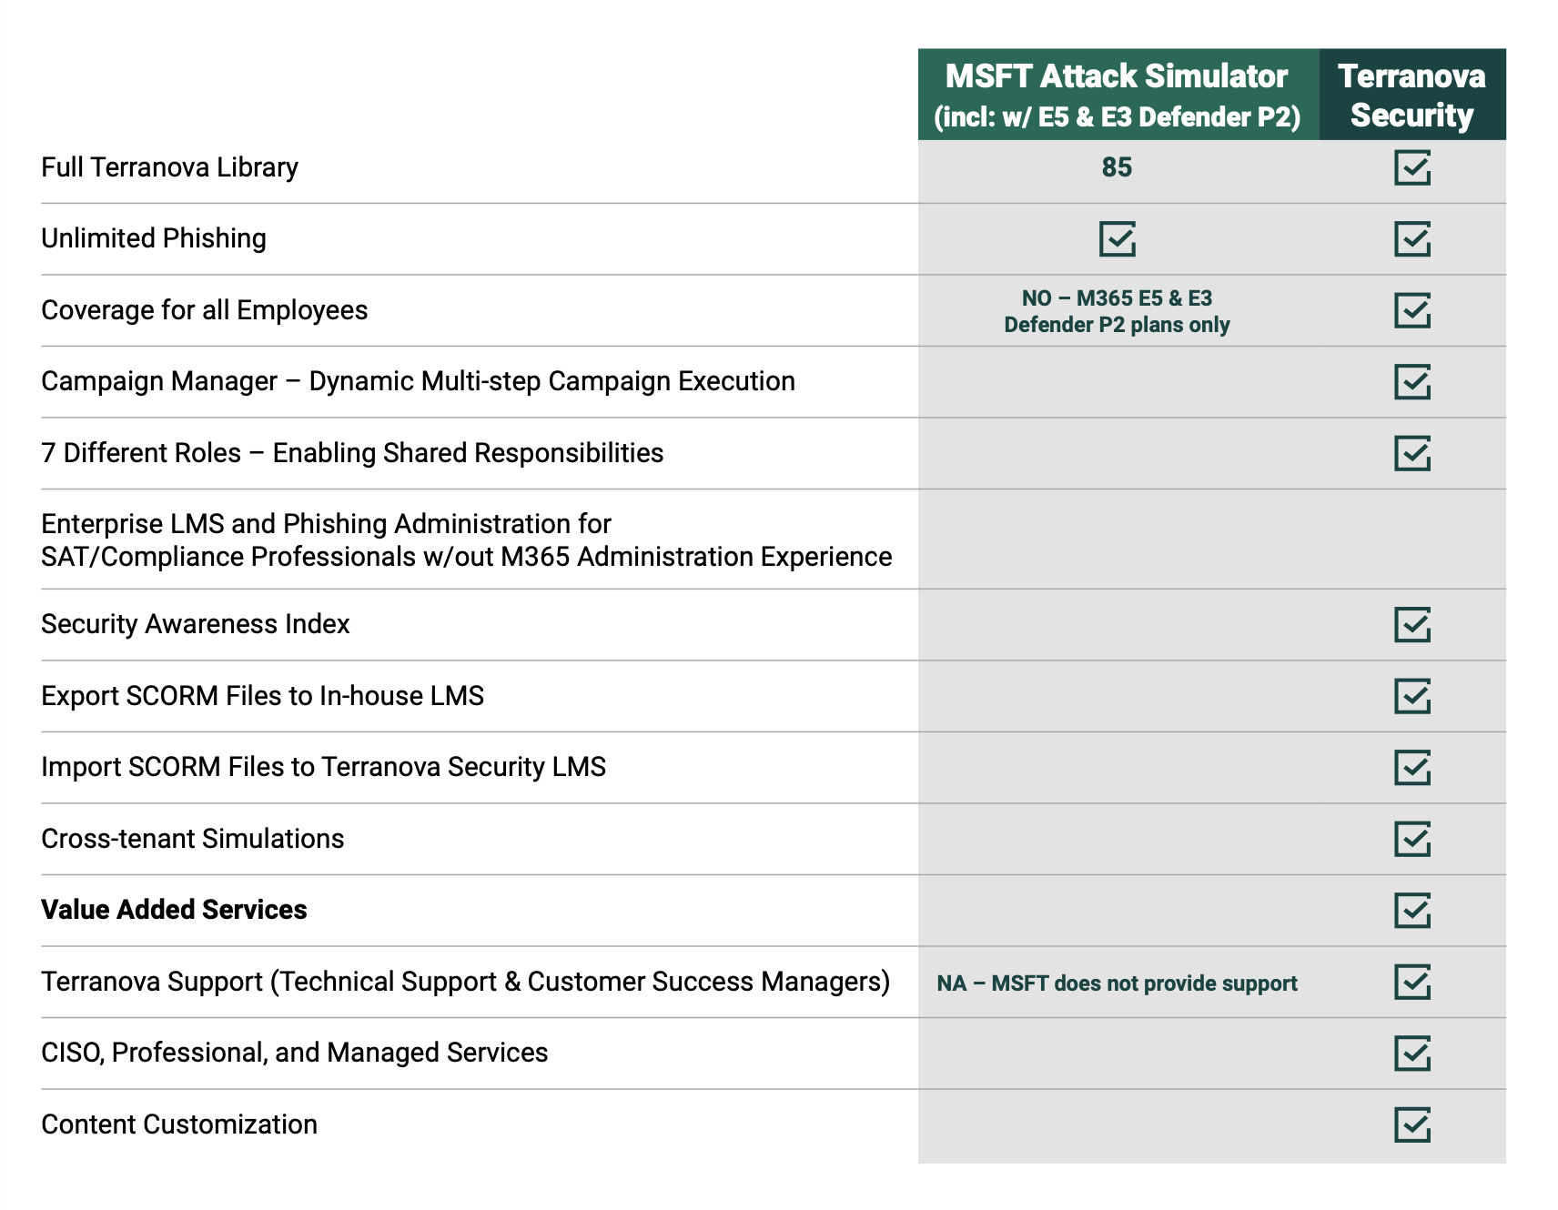
Task: Click 'Export SCORM Files to In-house LMS'
Action: pyautogui.click(x=263, y=696)
